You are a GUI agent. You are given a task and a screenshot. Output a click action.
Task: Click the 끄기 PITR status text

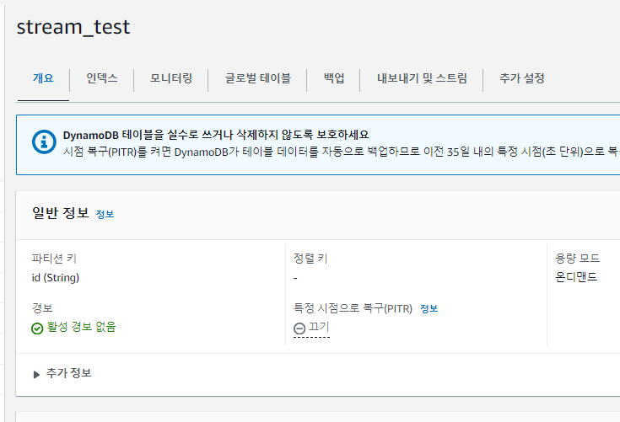tap(319, 328)
